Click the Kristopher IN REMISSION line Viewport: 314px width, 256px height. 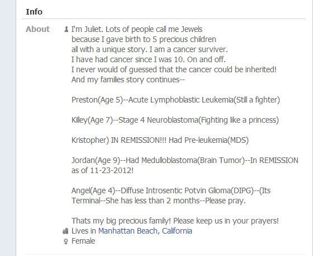[160, 140]
